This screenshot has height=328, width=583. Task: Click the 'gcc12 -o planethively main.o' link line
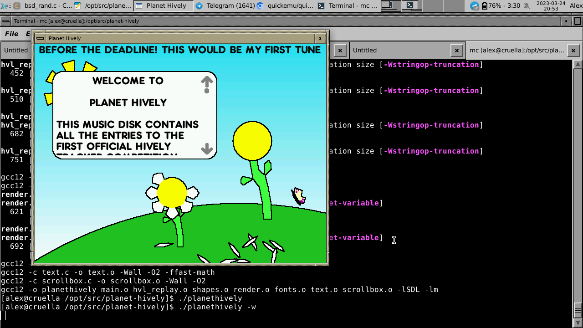point(220,290)
